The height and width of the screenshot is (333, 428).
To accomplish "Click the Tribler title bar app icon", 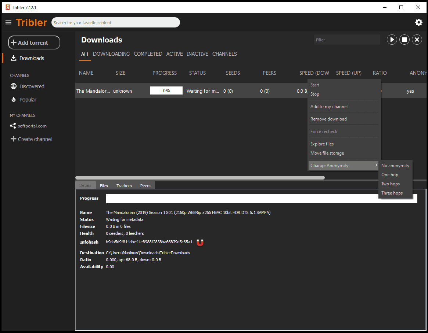I will (8, 7).
